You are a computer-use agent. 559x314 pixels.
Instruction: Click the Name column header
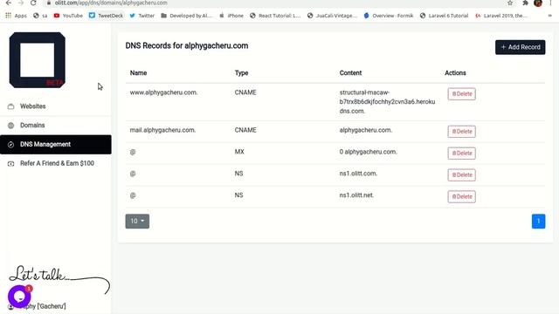[138, 73]
